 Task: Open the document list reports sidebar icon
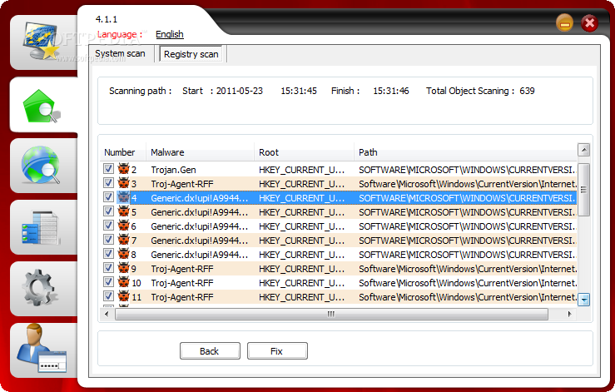pos(41,227)
